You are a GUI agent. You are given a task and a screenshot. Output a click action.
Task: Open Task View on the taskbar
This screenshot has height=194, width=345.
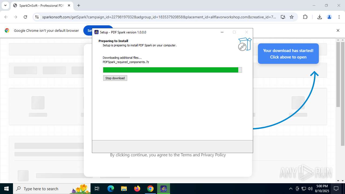pyautogui.click(x=97, y=189)
